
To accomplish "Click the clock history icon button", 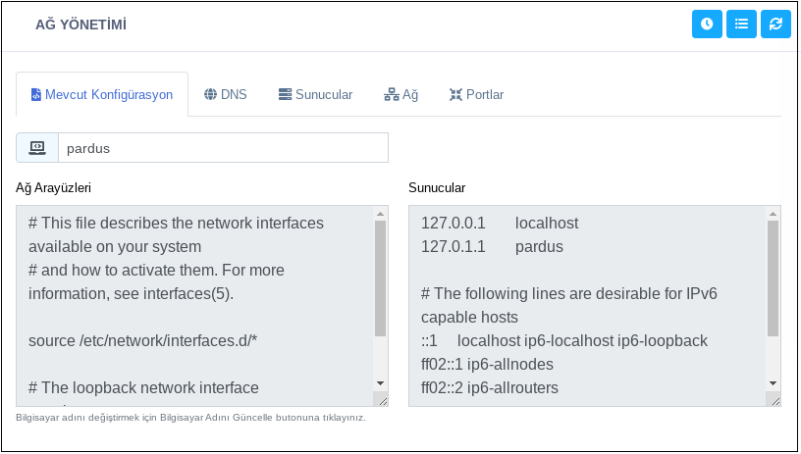I will [x=707, y=25].
